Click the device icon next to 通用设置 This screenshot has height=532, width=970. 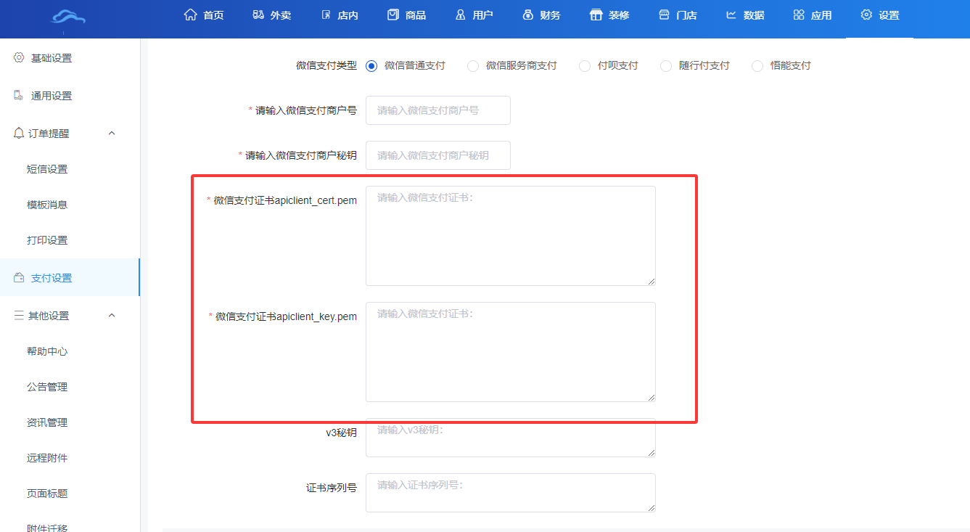20,95
